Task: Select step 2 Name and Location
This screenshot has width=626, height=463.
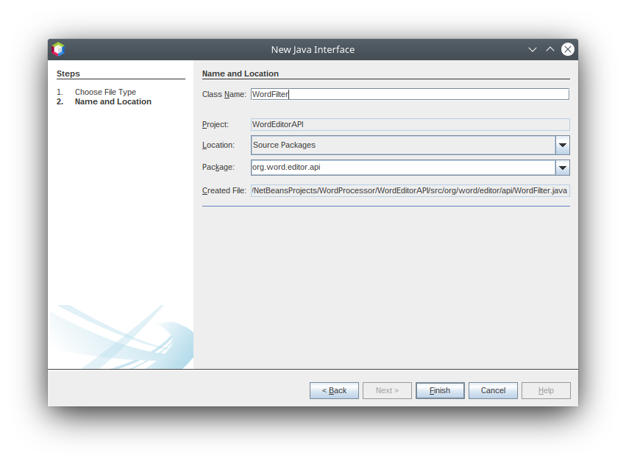Action: point(113,101)
